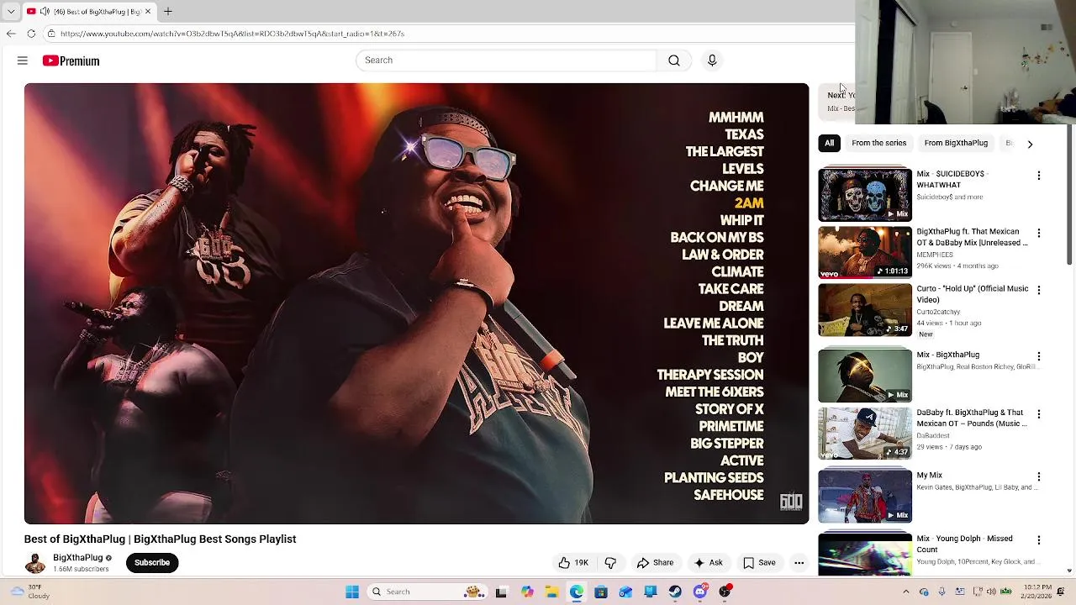Image resolution: width=1076 pixels, height=605 pixels.
Task: Share the BigXthaPlug video
Action: pyautogui.click(x=655, y=563)
